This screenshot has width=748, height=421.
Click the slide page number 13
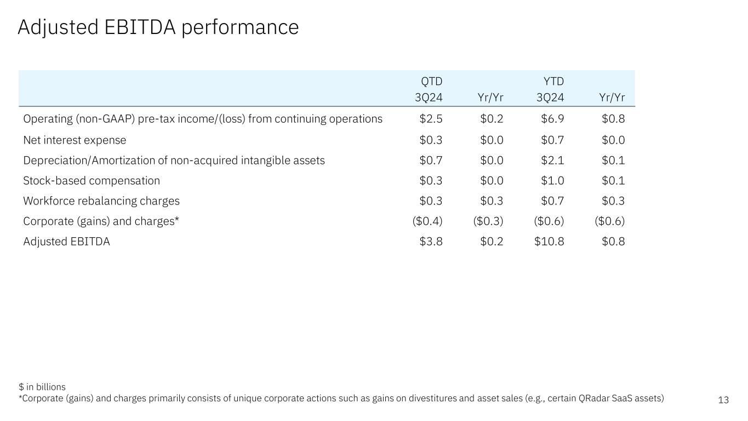click(x=723, y=400)
